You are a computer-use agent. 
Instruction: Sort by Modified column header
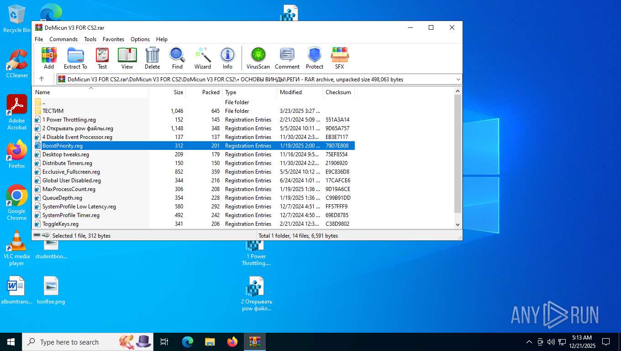[300, 92]
